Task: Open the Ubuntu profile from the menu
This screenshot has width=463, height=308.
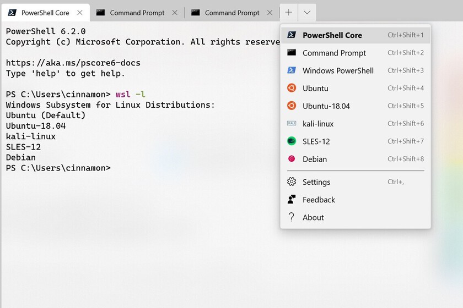Action: [356, 88]
